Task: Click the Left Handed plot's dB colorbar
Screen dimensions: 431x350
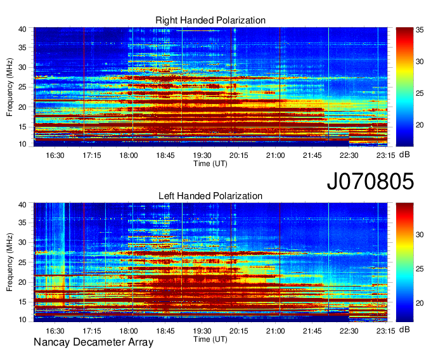Action: [x=404, y=262]
